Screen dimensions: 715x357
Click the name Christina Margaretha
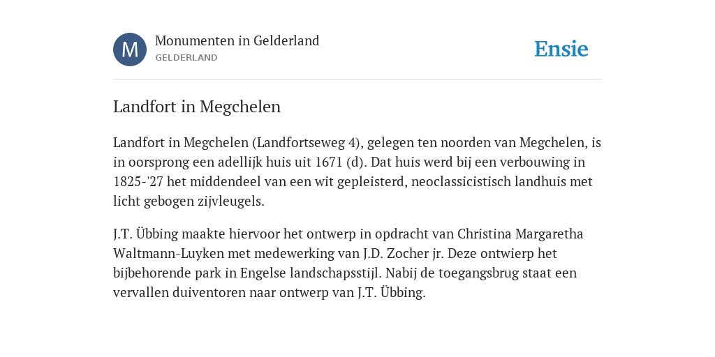click(520, 234)
